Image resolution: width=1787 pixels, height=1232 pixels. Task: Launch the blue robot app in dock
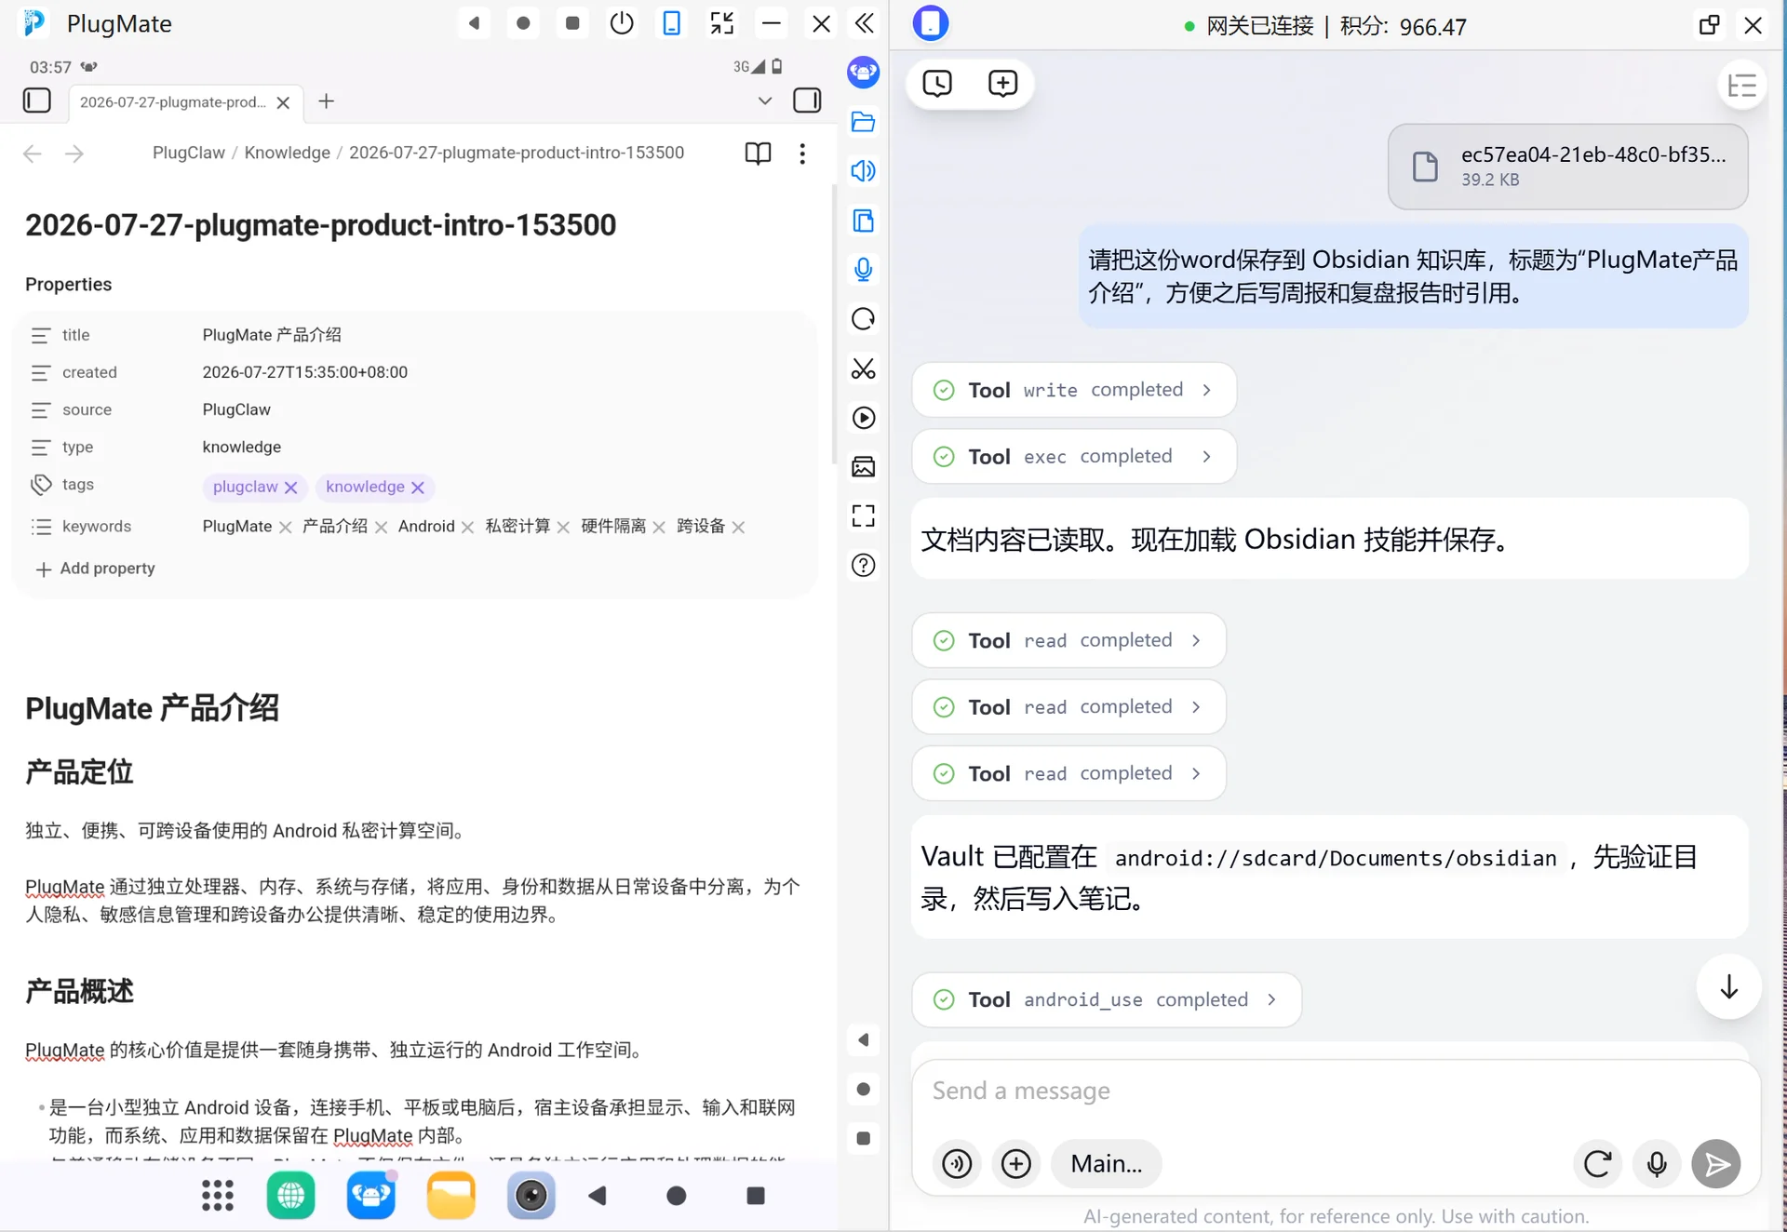tap(371, 1196)
